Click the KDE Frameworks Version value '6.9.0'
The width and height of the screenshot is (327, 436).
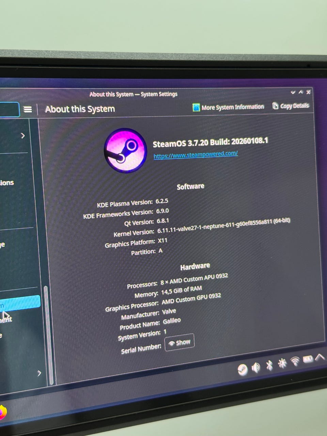(162, 211)
